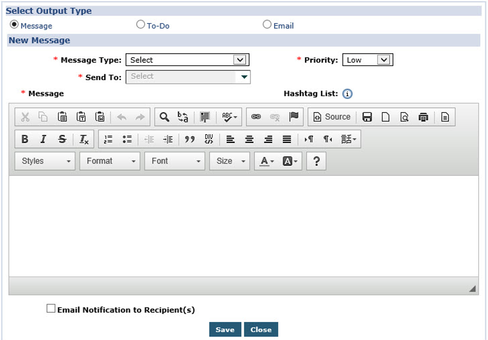This screenshot has height=340, width=488.
Task: Apply Italic text formatting
Action: point(43,139)
